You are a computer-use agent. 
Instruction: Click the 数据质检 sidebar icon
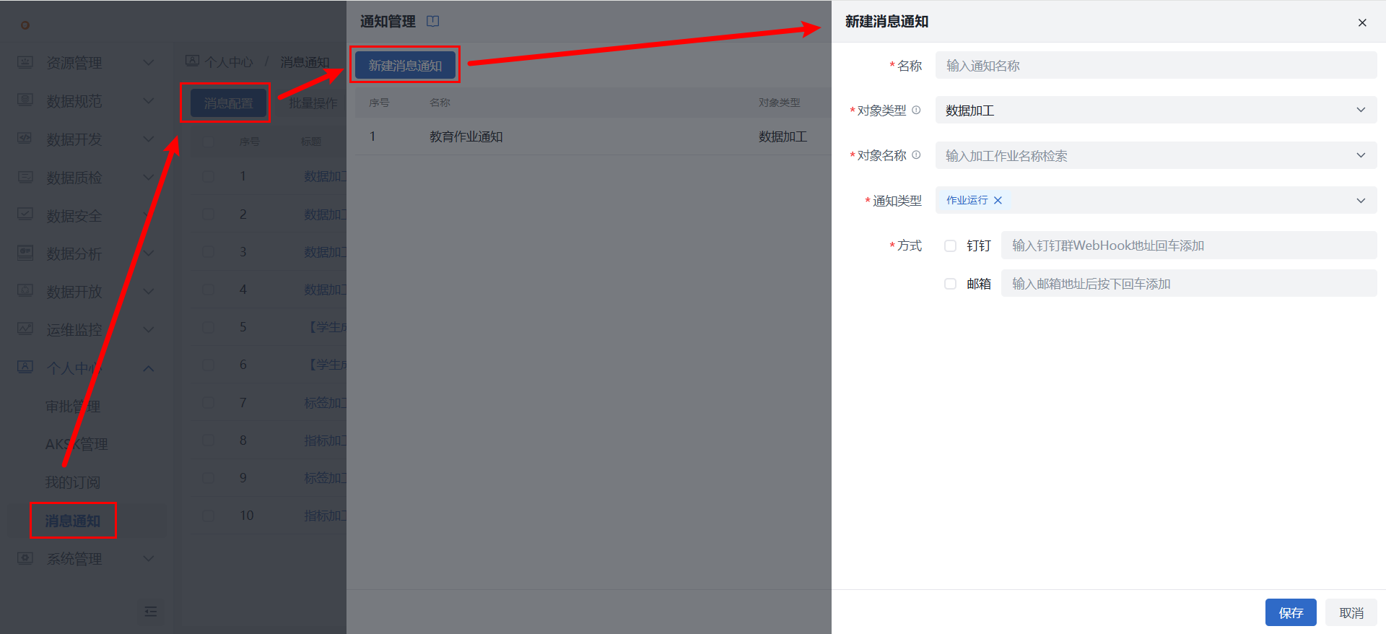(x=25, y=177)
